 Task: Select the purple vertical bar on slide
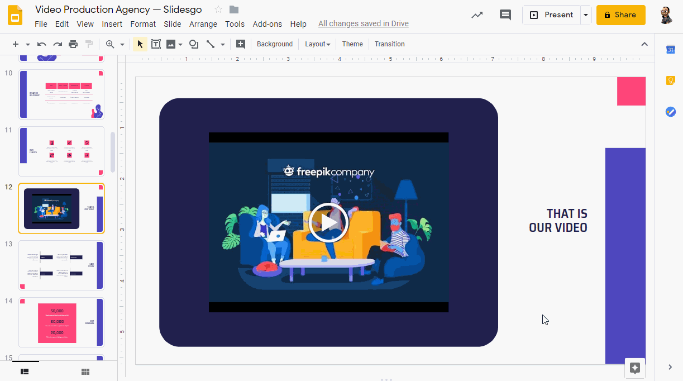(x=625, y=256)
